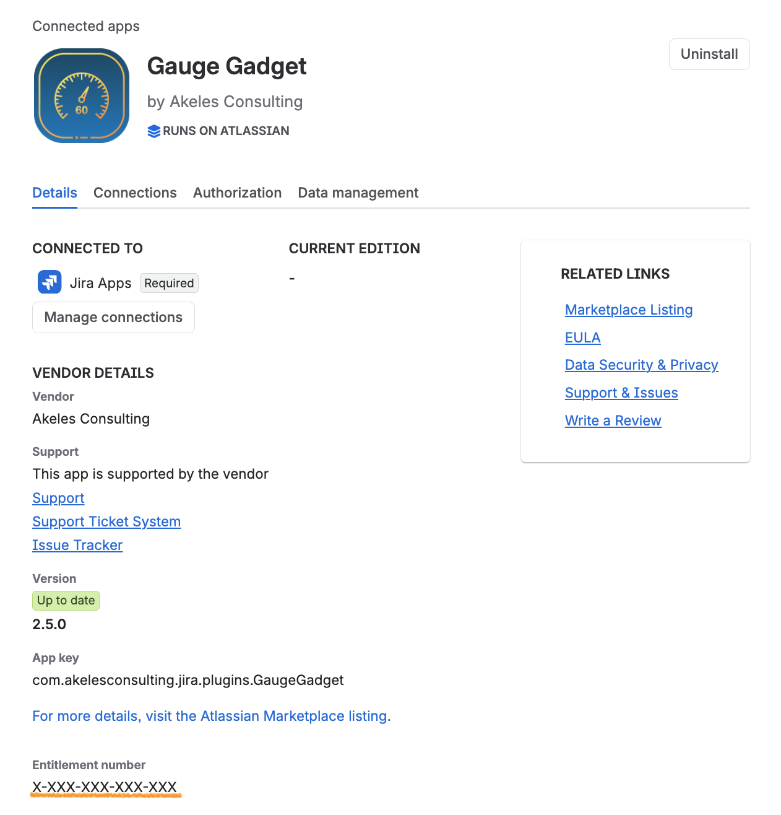
Task: Click the by Akeles Consulting subtitle
Action: click(225, 102)
